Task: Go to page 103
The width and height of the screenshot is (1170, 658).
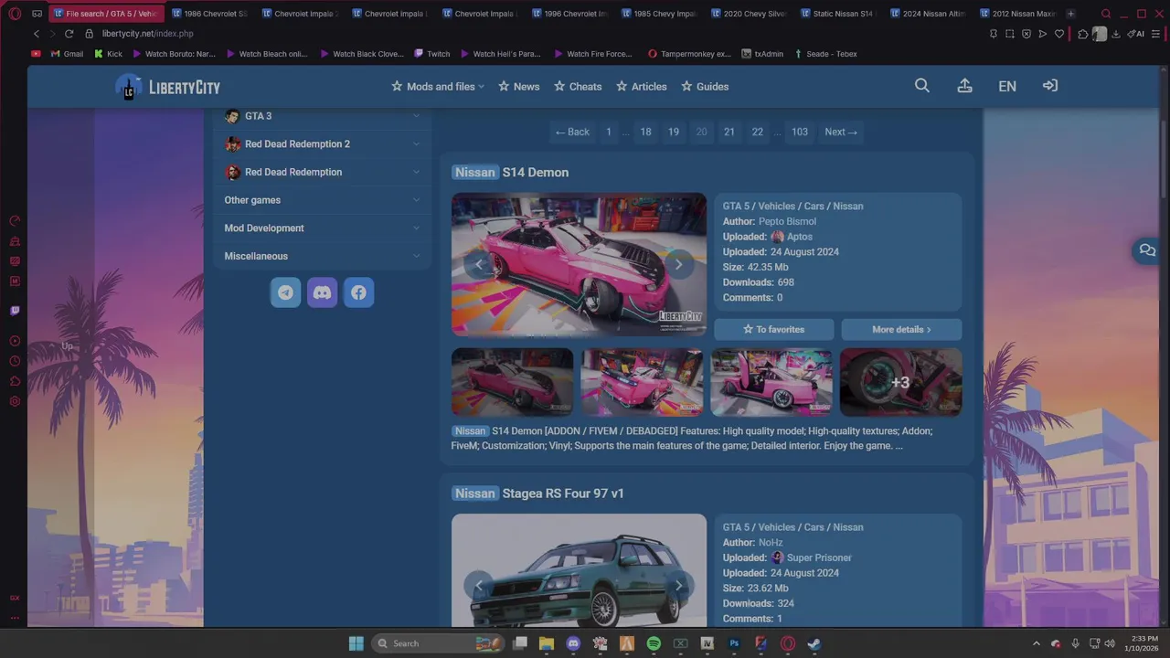Action: click(x=800, y=132)
